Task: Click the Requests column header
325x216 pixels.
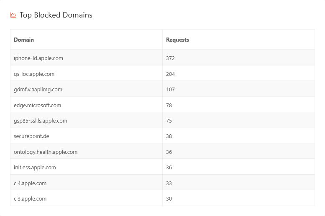Action: (177, 40)
